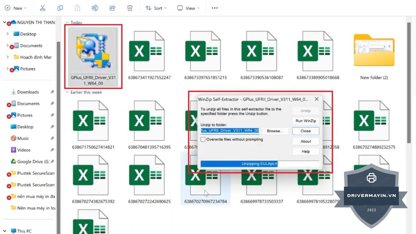The height and width of the screenshot is (234, 416).
Task: Open the New dropdown menu
Action: coord(16,8)
